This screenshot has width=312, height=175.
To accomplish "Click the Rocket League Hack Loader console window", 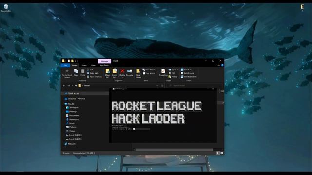I will [163, 116].
